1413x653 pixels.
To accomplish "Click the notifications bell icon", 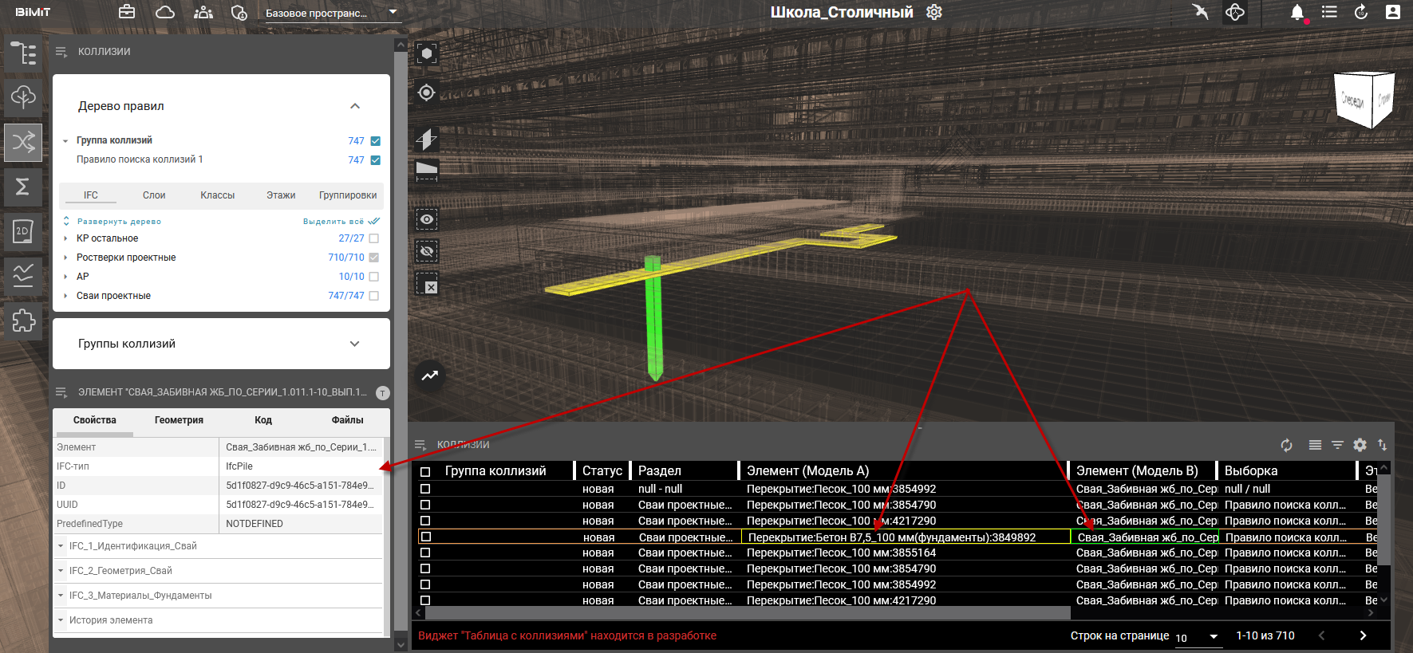I will [x=1297, y=12].
